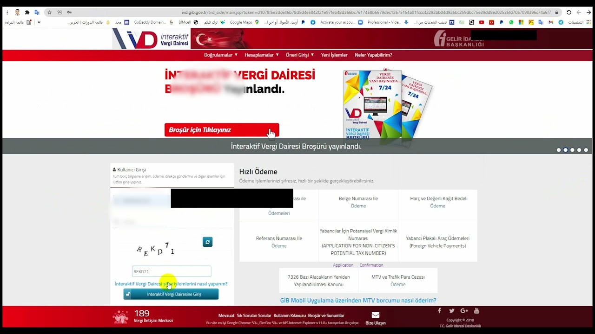Open Neler Yapabilirim? menu item

(373, 55)
